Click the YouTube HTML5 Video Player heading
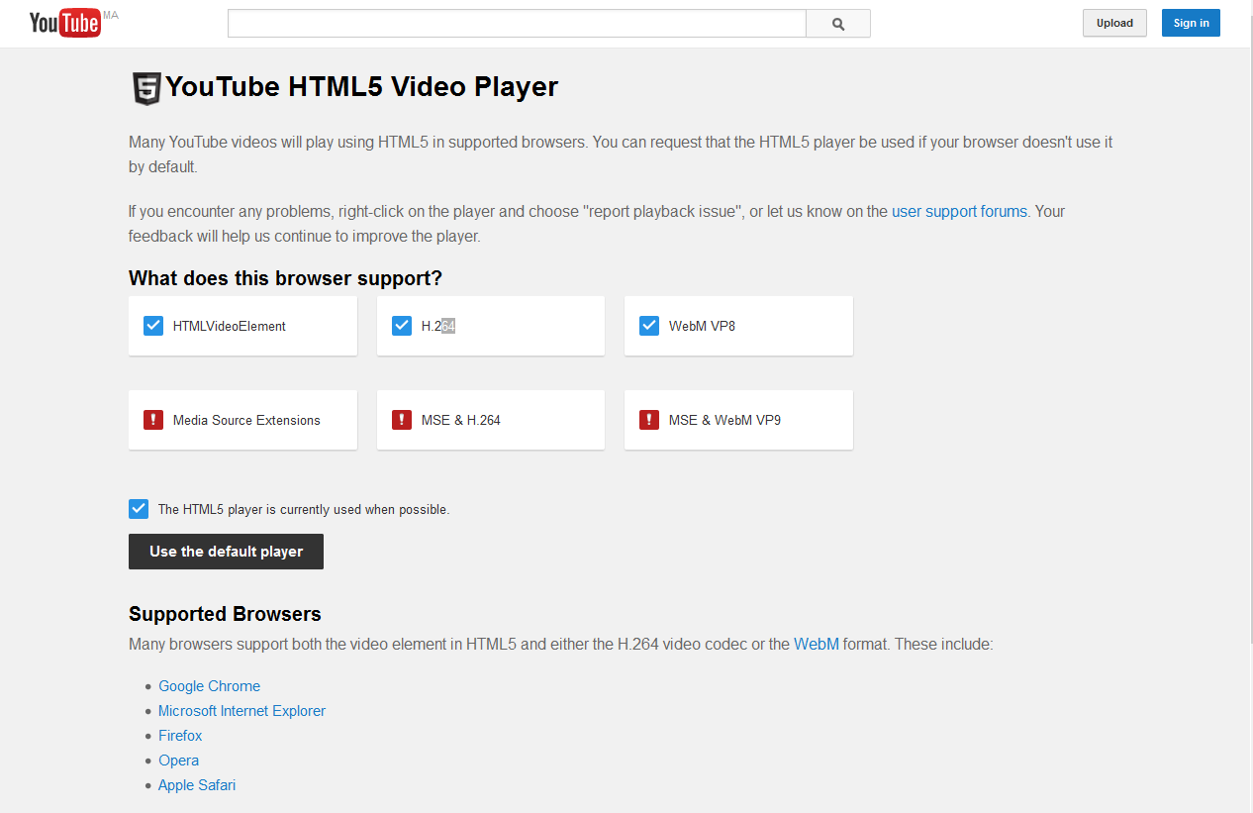 coord(361,87)
